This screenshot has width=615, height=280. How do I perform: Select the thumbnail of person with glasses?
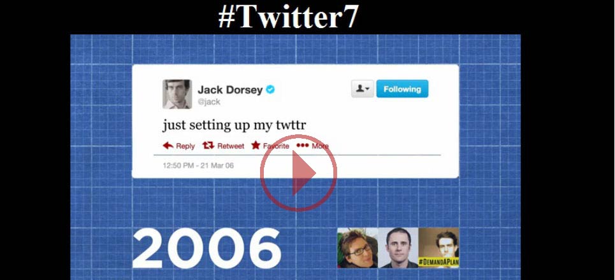358,248
